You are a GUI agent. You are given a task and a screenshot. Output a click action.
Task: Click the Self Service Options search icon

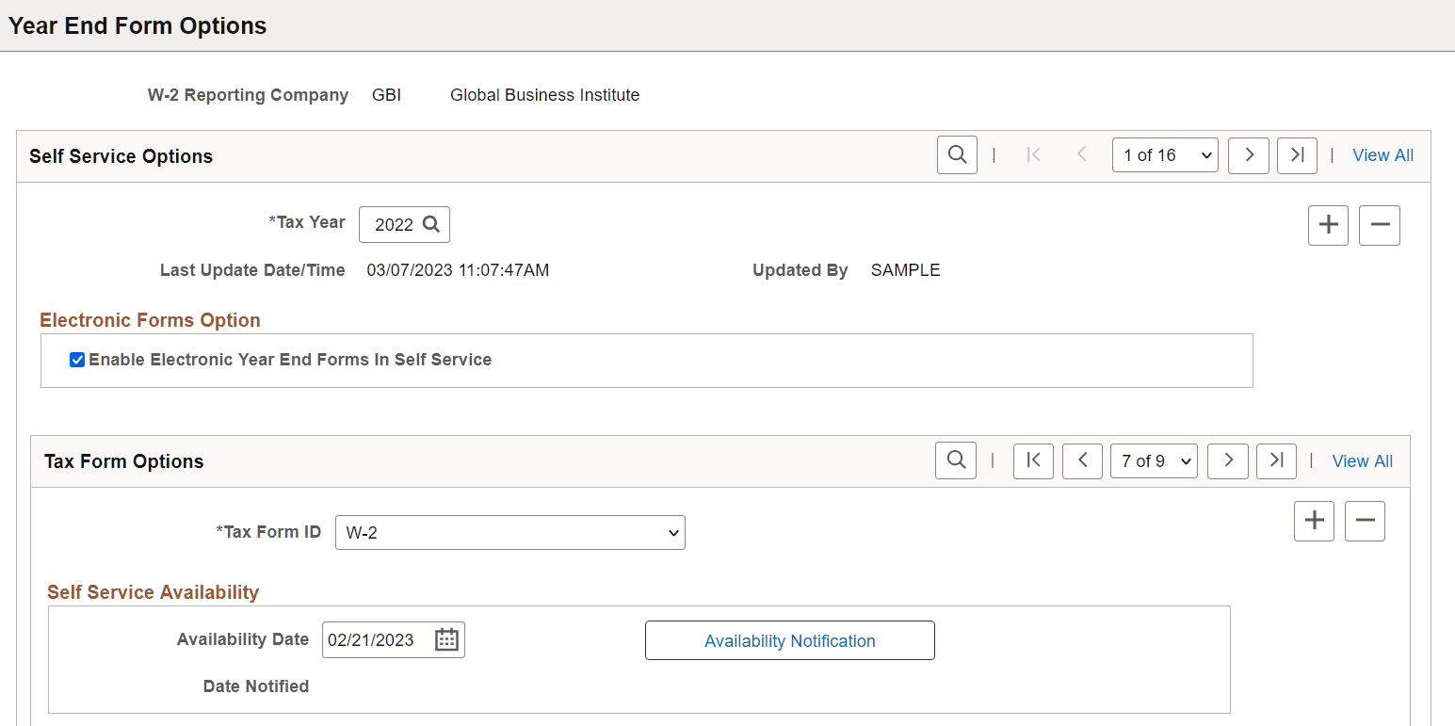click(957, 155)
